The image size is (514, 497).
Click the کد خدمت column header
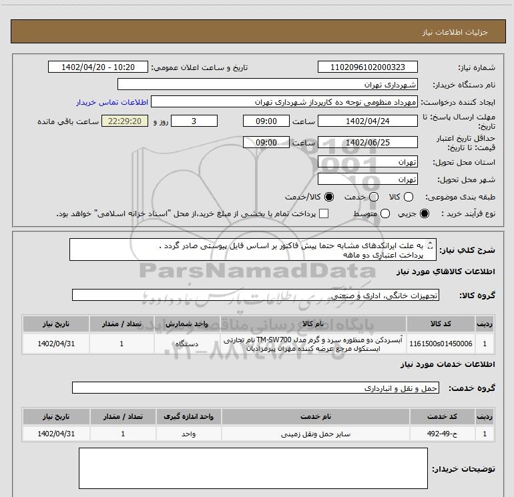click(x=442, y=416)
